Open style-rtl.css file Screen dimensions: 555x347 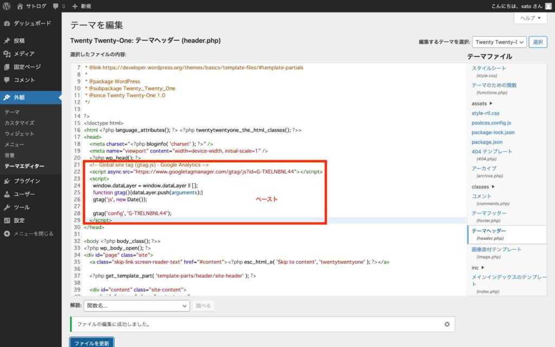485,113
